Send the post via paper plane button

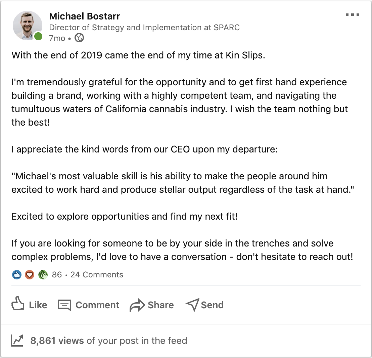pyautogui.click(x=204, y=305)
